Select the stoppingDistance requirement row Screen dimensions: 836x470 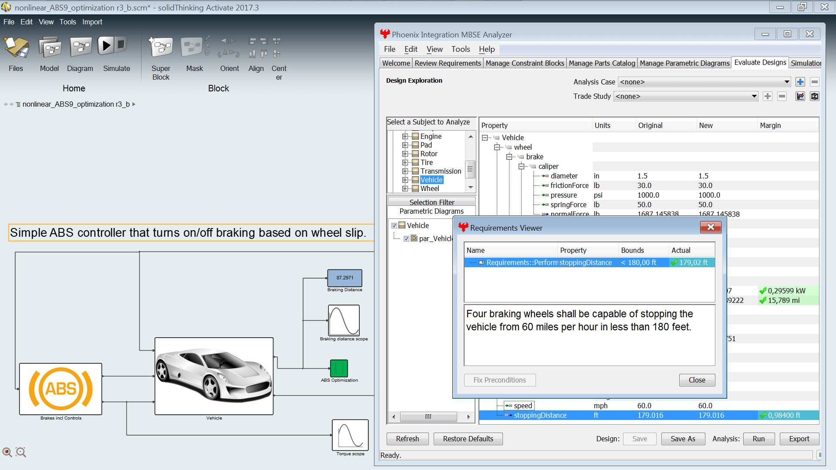pyautogui.click(x=590, y=262)
